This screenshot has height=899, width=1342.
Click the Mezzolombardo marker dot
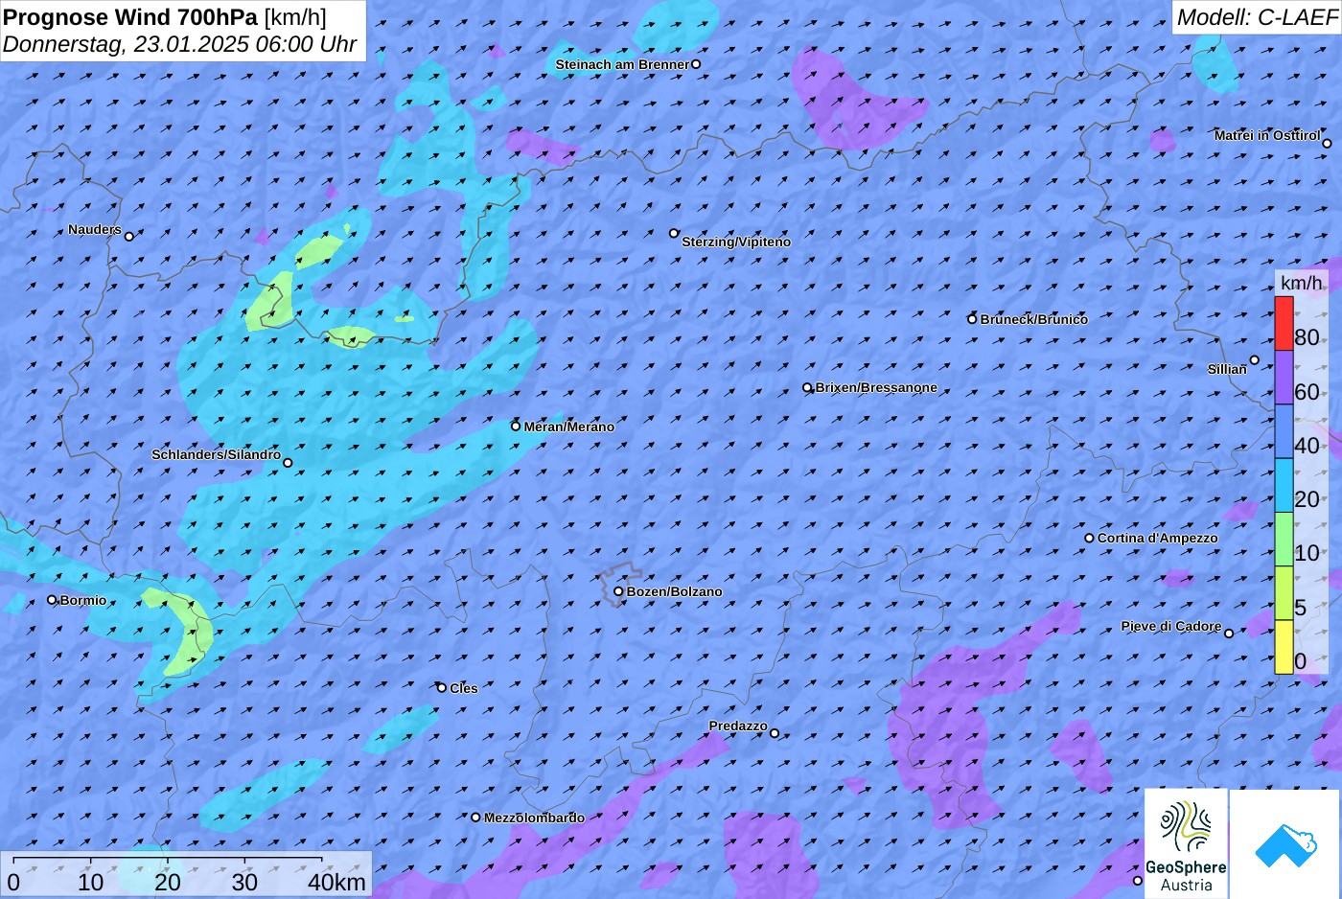[x=475, y=818]
